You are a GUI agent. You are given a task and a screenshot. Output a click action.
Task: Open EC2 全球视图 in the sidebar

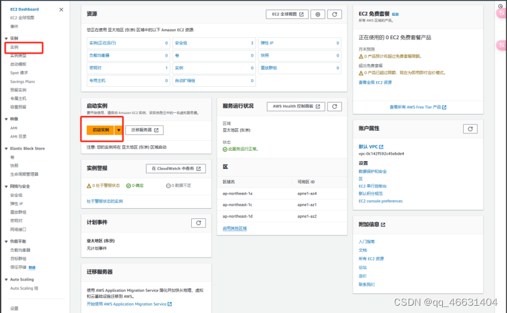pyautogui.click(x=22, y=18)
